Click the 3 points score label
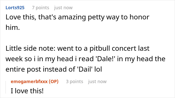 pyautogui.click(x=74, y=82)
